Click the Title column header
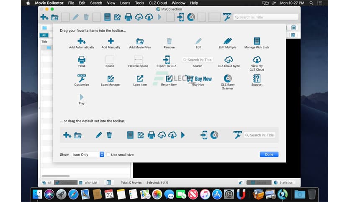This screenshot has width=350, height=202. coord(44,42)
